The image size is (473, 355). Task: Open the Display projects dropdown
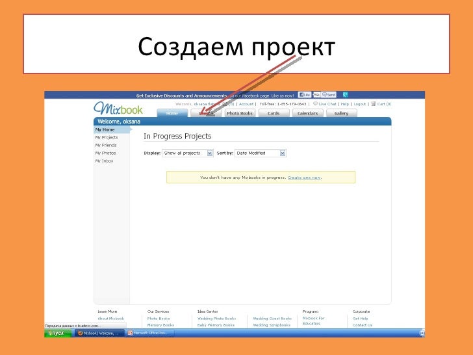(x=188, y=153)
